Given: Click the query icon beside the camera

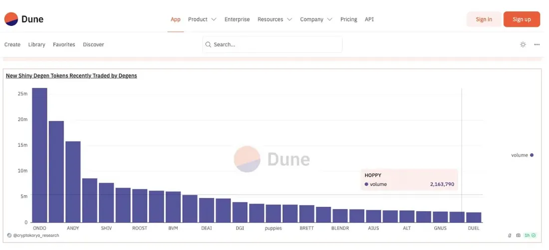Looking at the screenshot, I should coord(510,236).
